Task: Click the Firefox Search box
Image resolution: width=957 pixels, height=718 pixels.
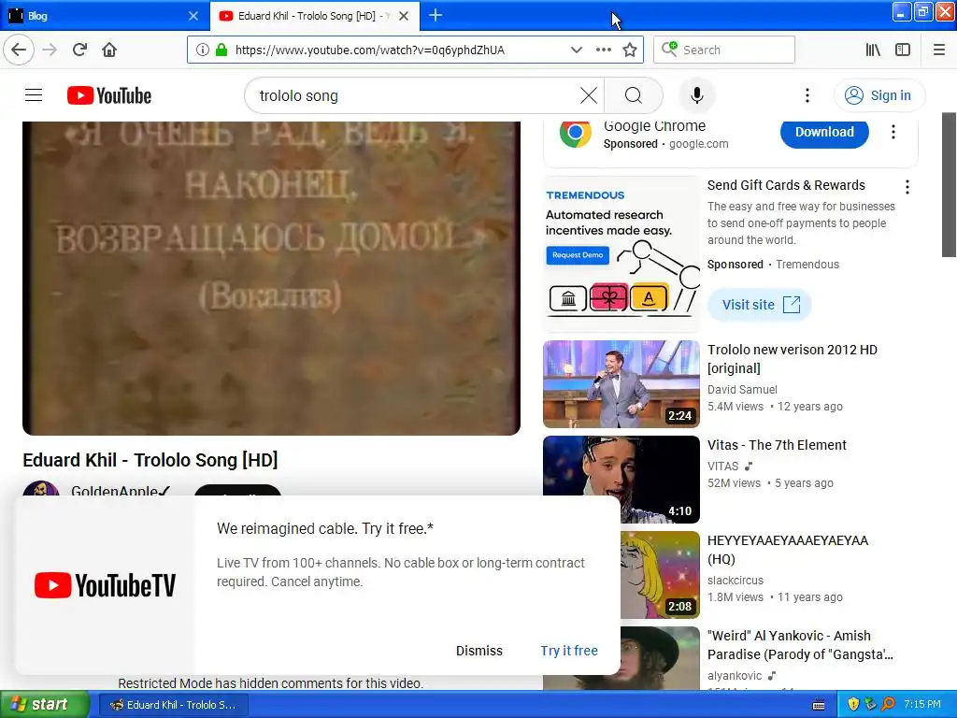Action: click(724, 50)
